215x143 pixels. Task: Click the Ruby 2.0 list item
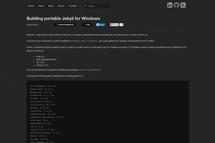pos(40,57)
